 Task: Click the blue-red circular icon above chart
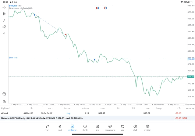105,8
